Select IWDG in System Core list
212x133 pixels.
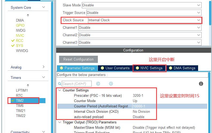tap(21, 30)
